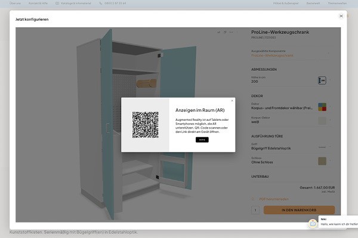
Task: Download the configuration as PDF
Action: (274, 199)
